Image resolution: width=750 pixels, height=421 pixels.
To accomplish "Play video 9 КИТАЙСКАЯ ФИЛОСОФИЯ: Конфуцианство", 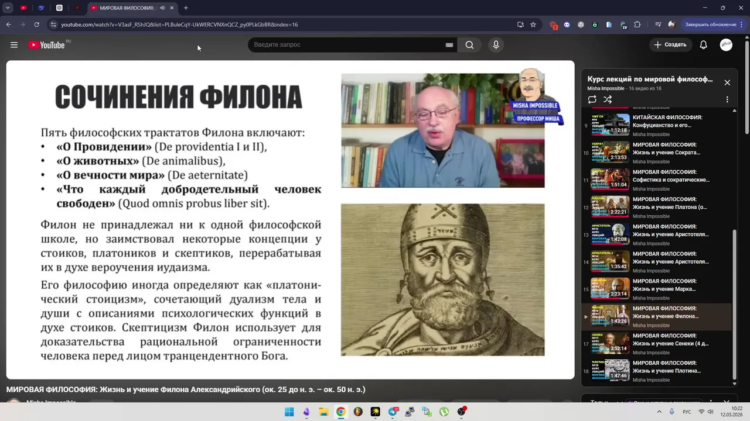I will (x=656, y=125).
